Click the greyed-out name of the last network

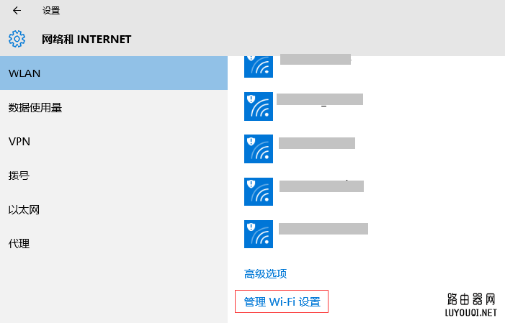pos(323,229)
